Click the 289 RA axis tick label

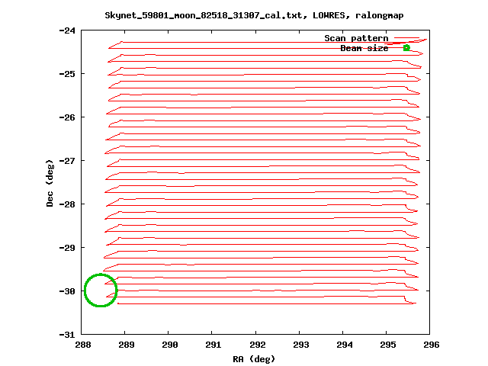127,345
